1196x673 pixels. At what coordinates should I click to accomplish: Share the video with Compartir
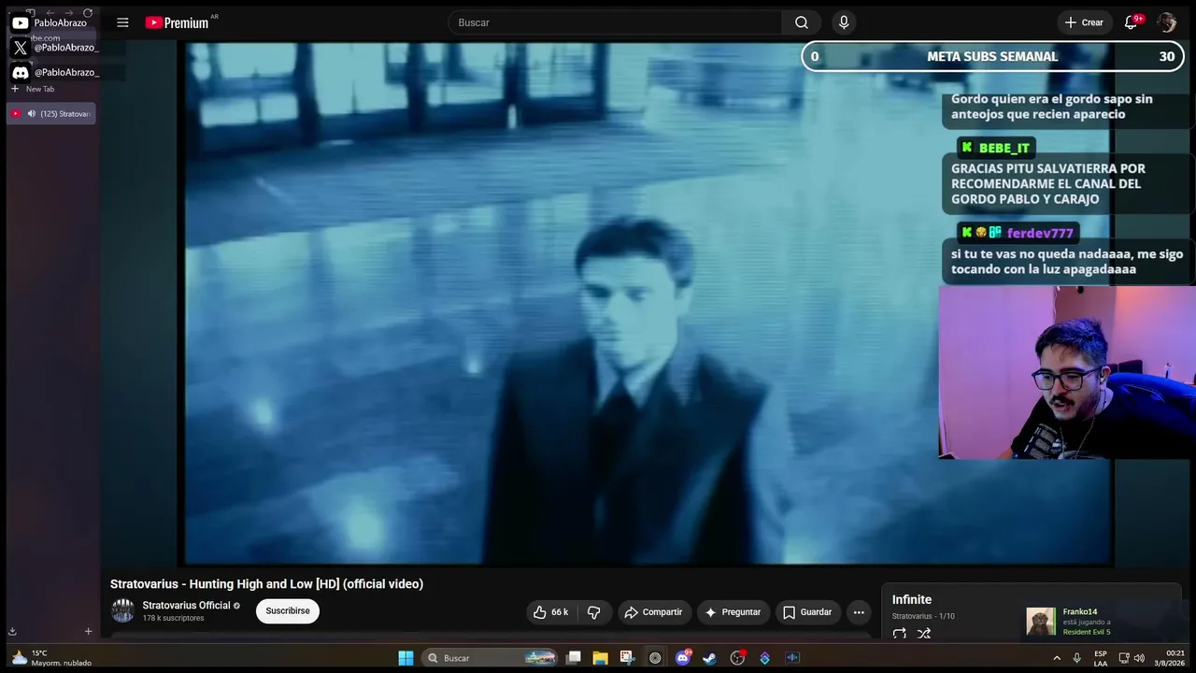point(654,612)
